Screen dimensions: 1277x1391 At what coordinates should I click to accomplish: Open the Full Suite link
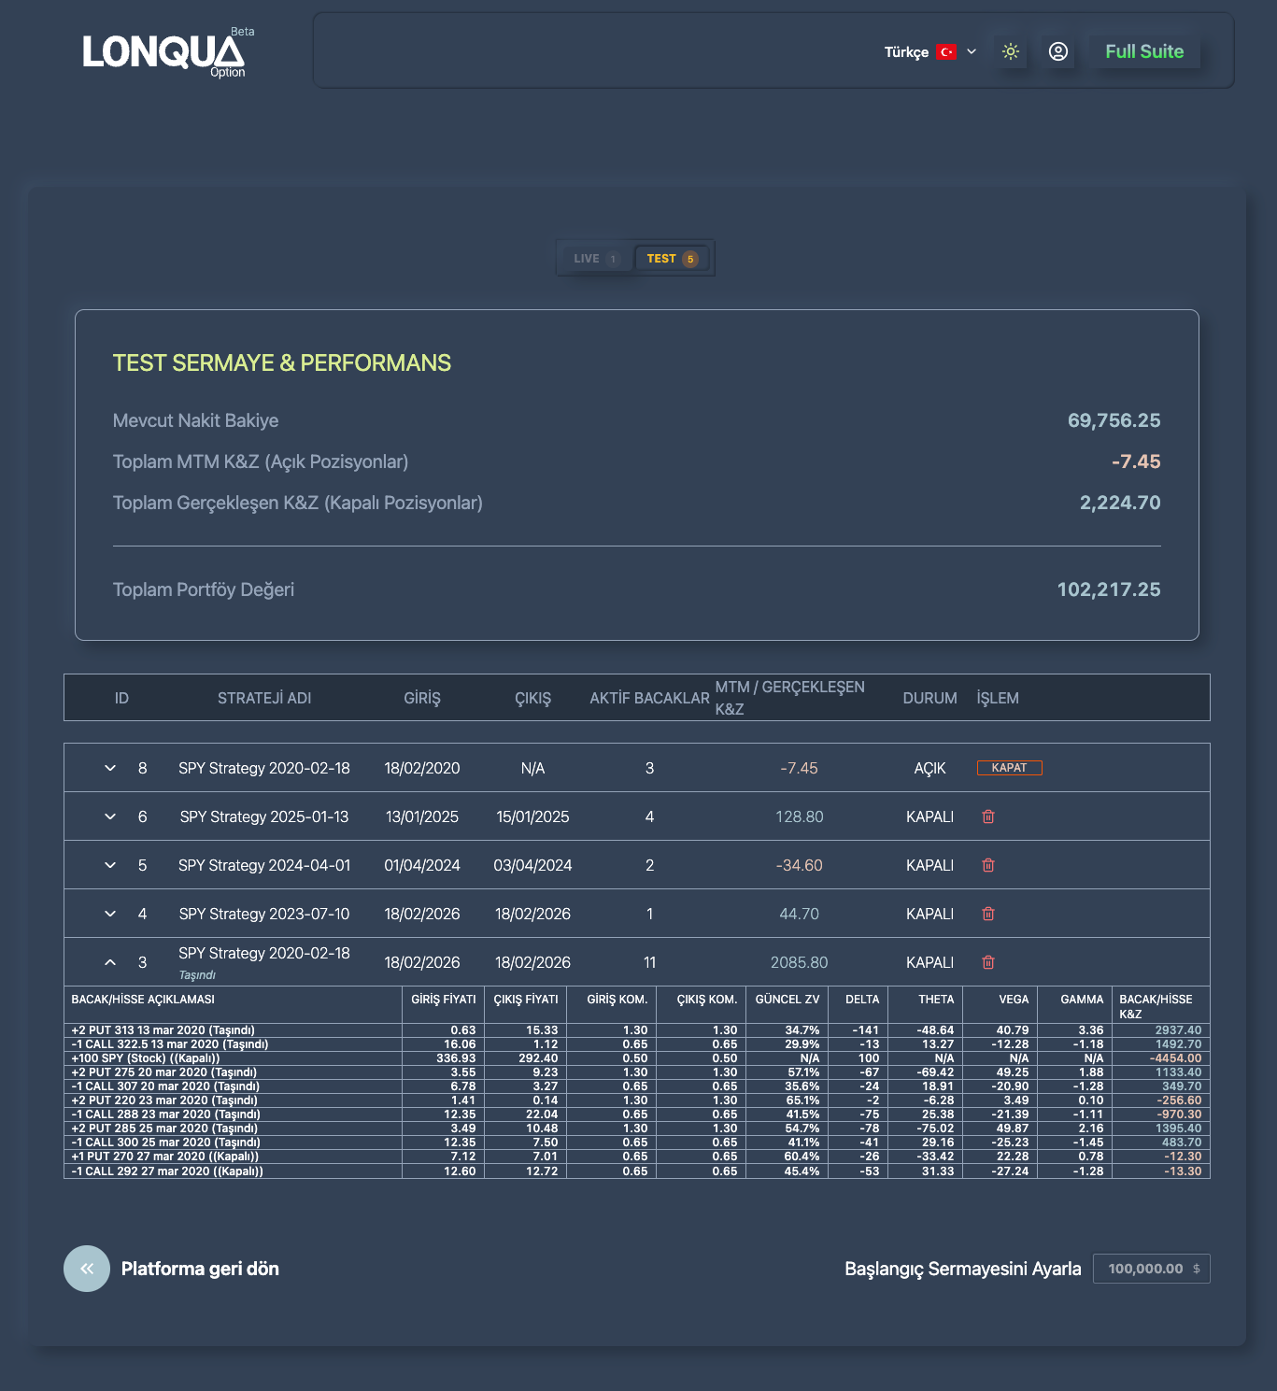click(1143, 51)
